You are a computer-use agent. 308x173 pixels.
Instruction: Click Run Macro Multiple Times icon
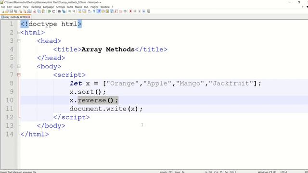pyautogui.click(x=144, y=11)
